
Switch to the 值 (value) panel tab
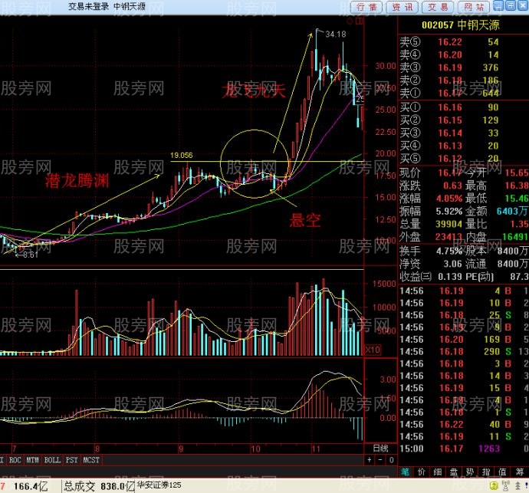[x=503, y=472]
